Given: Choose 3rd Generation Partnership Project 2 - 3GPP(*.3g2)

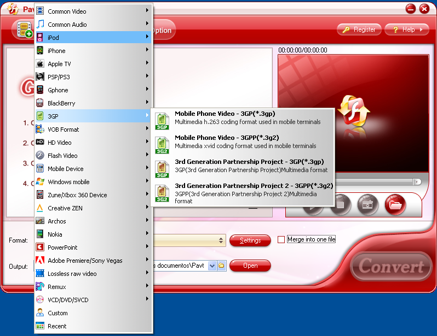Looking at the screenshot, I should click(243, 193).
